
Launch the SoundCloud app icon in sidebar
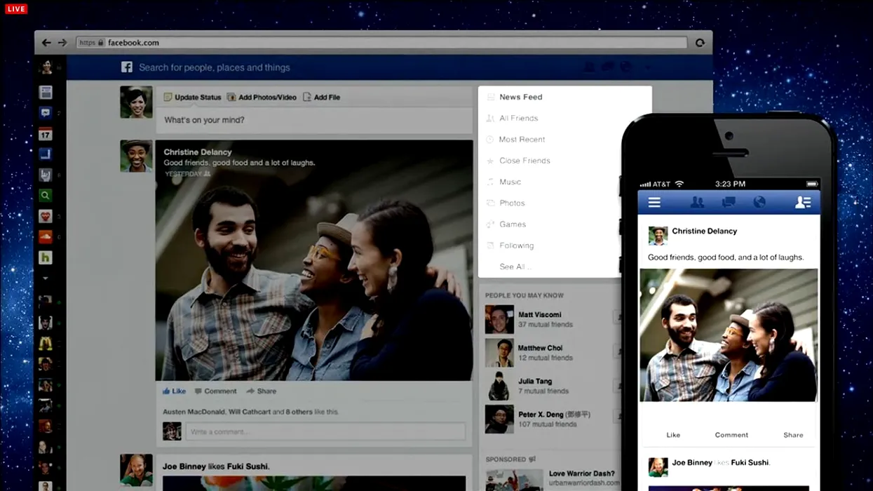(x=46, y=237)
